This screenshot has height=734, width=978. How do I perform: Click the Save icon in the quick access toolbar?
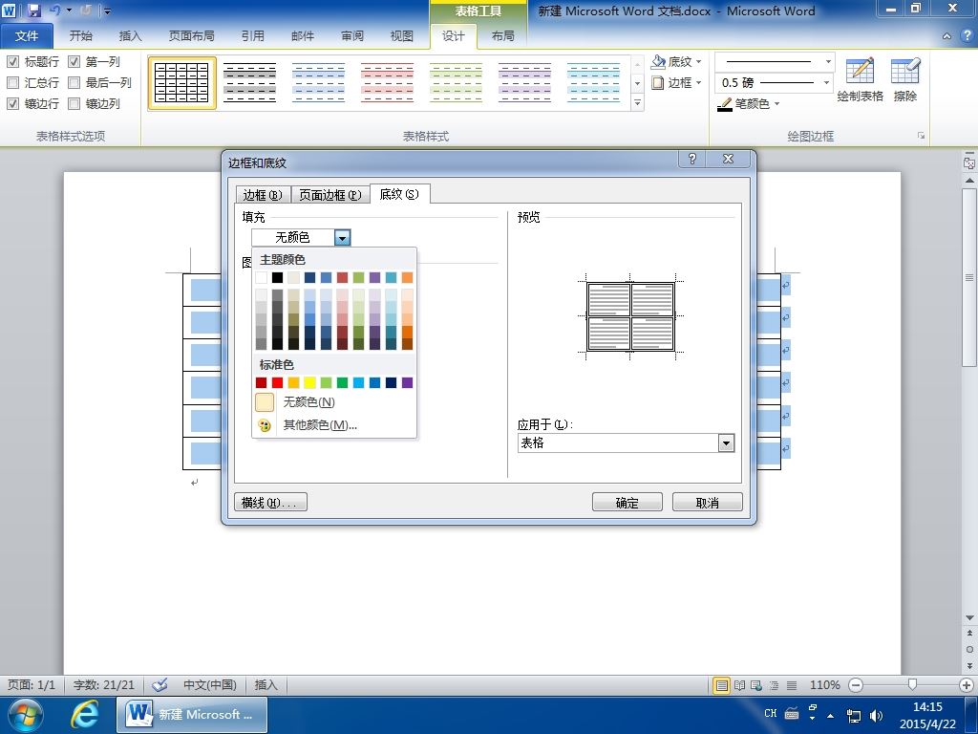point(33,10)
